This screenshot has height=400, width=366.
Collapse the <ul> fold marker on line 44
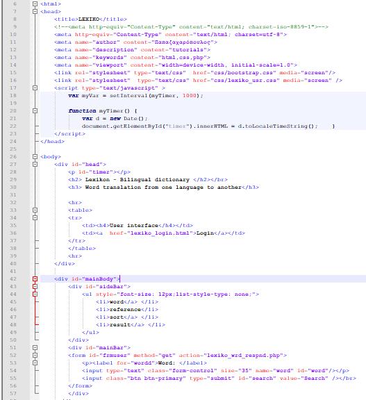pyautogui.click(x=35, y=294)
